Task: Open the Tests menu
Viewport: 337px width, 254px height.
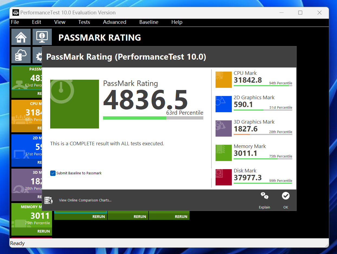Action: (84, 22)
